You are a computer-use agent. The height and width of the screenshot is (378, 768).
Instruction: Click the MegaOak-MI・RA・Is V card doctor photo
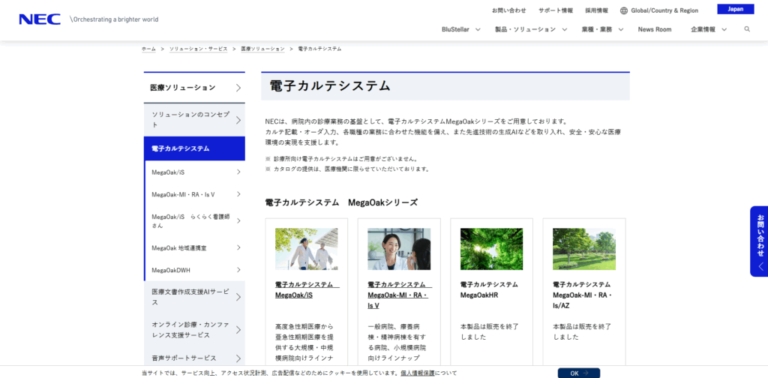[x=399, y=249]
